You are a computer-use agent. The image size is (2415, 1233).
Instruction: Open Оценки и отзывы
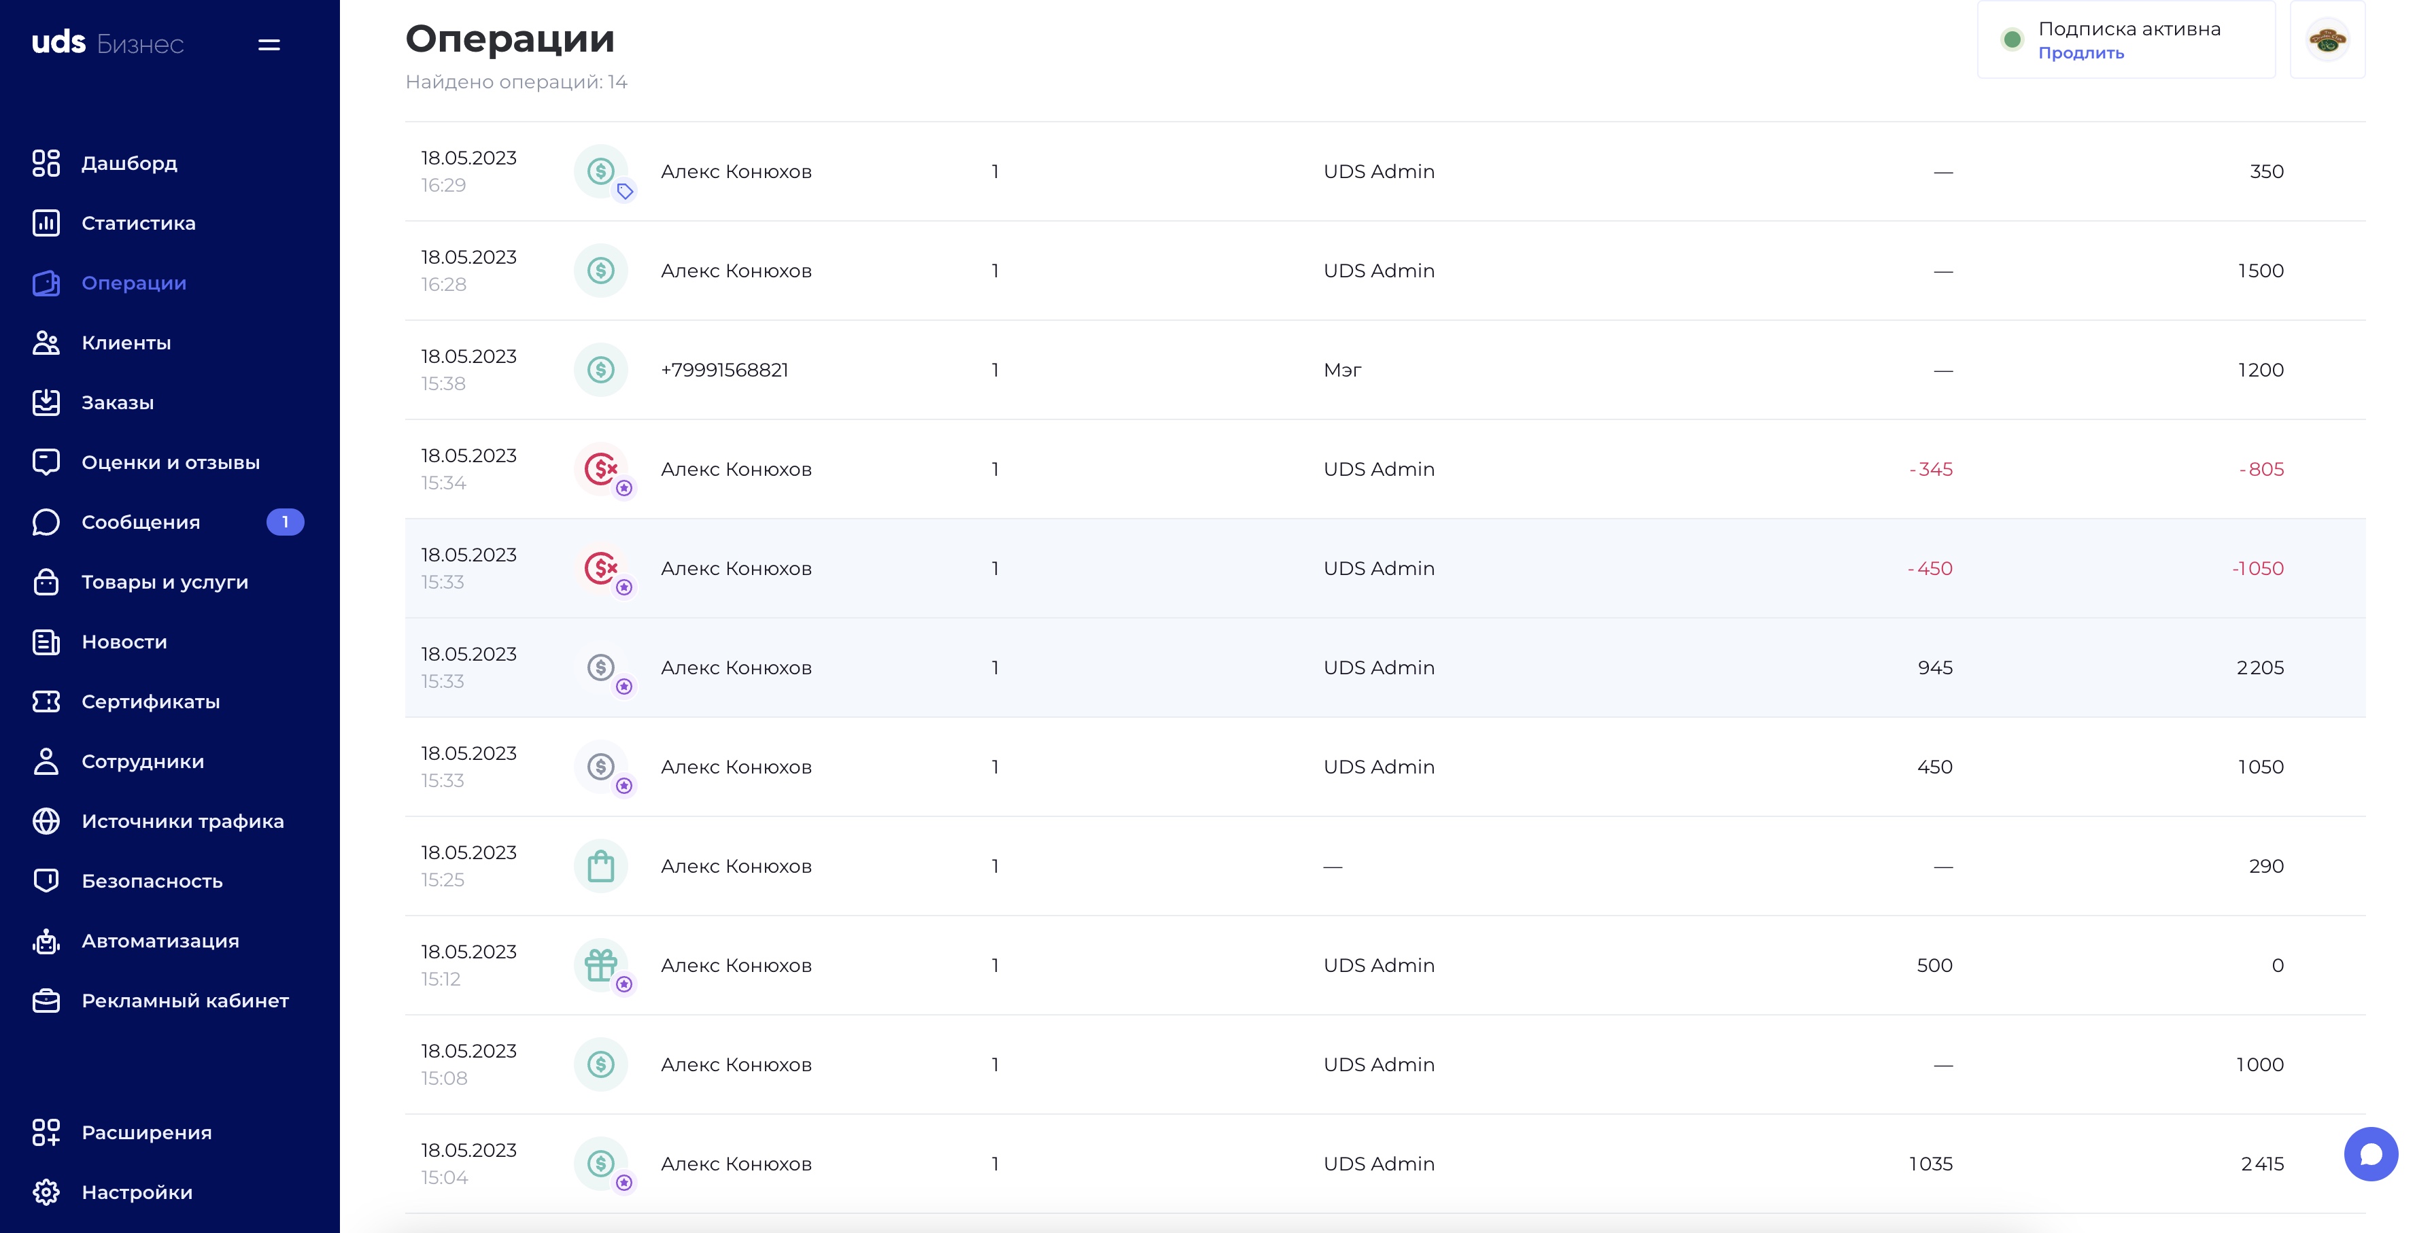point(170,463)
